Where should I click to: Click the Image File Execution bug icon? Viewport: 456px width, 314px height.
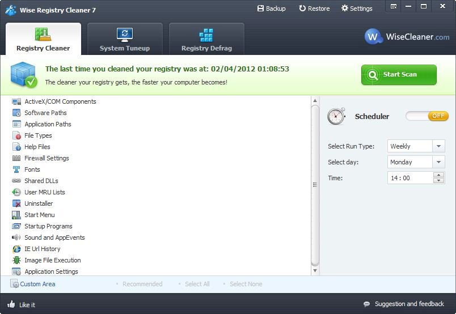tap(16, 260)
